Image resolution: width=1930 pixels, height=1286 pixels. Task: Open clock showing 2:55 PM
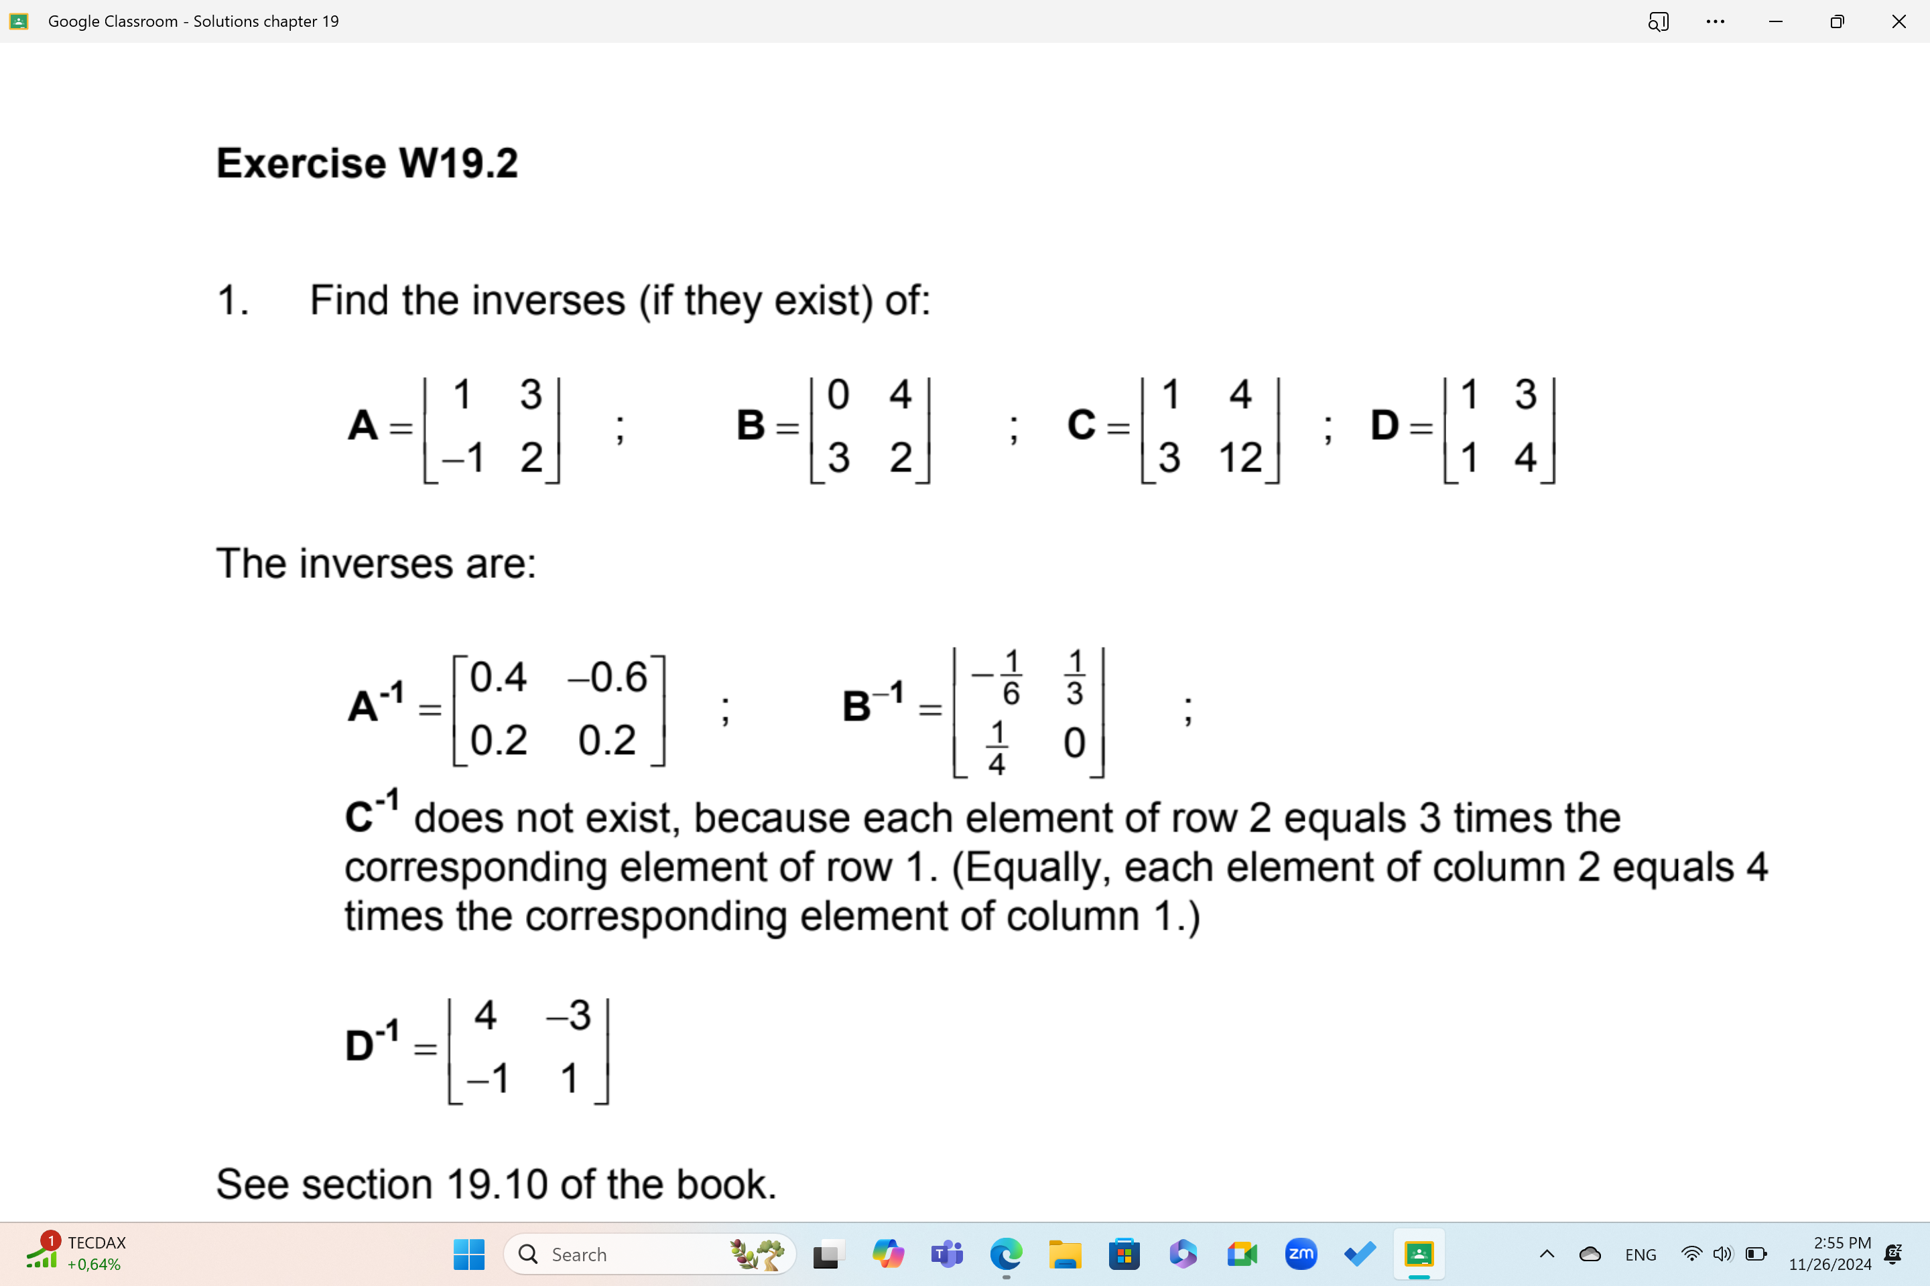pos(1830,1253)
